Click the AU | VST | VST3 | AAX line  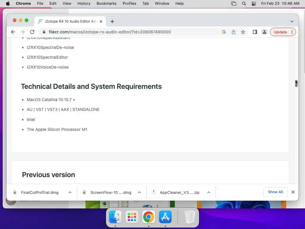coord(63,110)
